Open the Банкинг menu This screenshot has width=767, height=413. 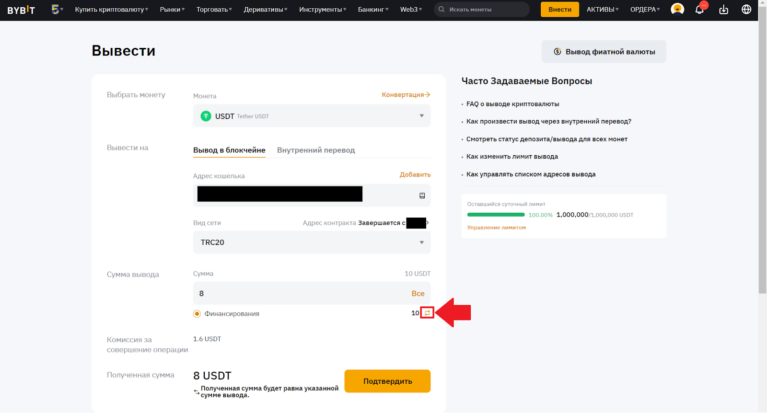(373, 9)
